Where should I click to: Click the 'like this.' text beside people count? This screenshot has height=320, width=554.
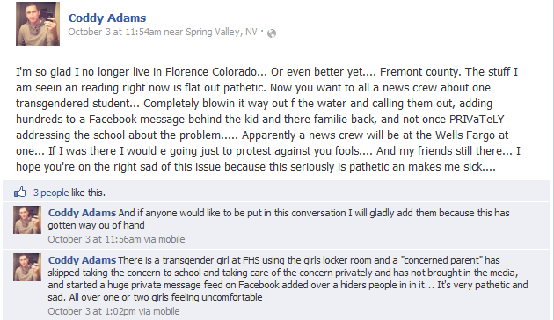pyautogui.click(x=88, y=193)
